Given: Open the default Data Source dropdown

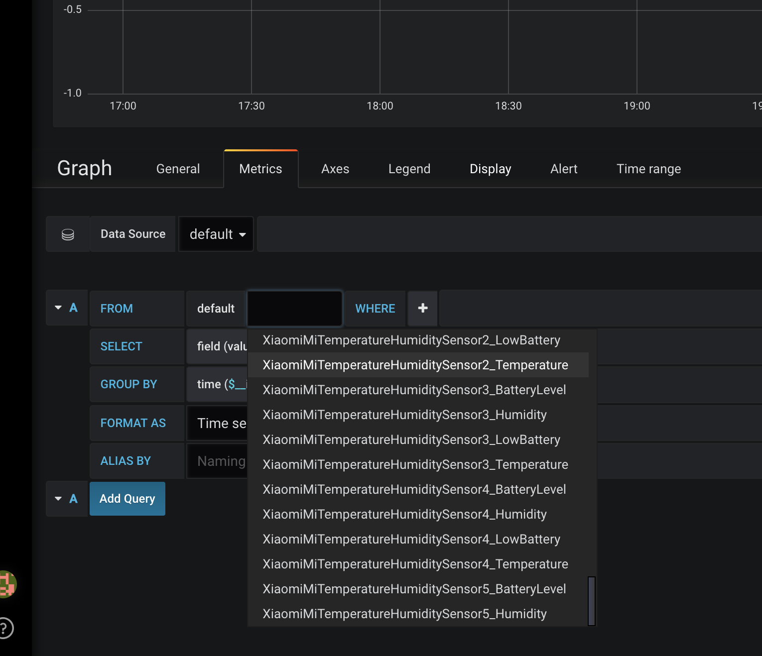Looking at the screenshot, I should [x=216, y=234].
